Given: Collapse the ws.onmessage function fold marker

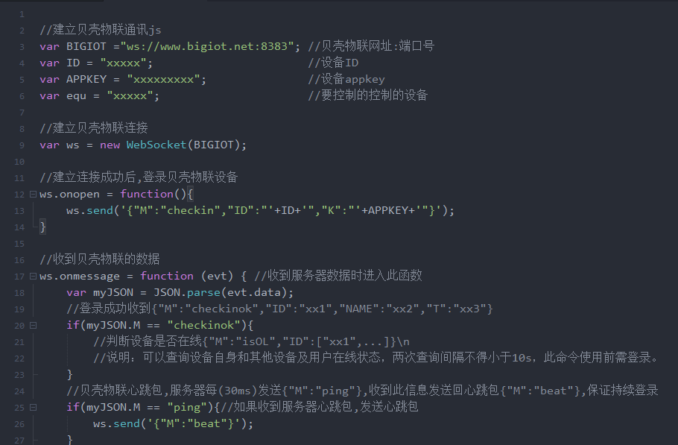Looking at the screenshot, I should click(x=32, y=276).
